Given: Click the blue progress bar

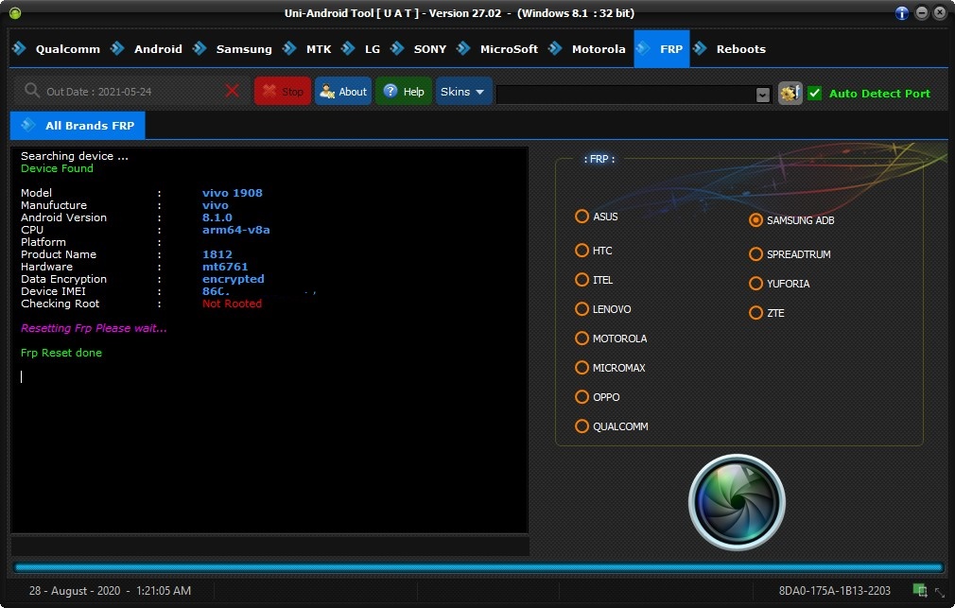Looking at the screenshot, I should [x=478, y=567].
